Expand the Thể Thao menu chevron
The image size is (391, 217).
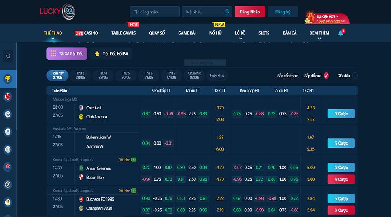[53, 39]
